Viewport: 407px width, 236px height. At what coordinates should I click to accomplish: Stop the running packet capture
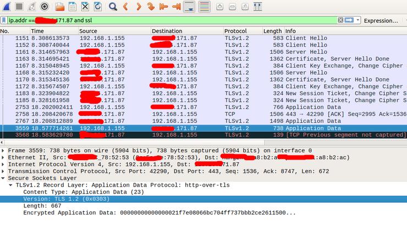click(x=18, y=7)
